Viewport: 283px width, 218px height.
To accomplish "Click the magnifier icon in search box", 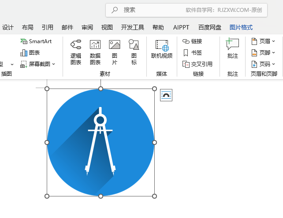I will [x=115, y=10].
